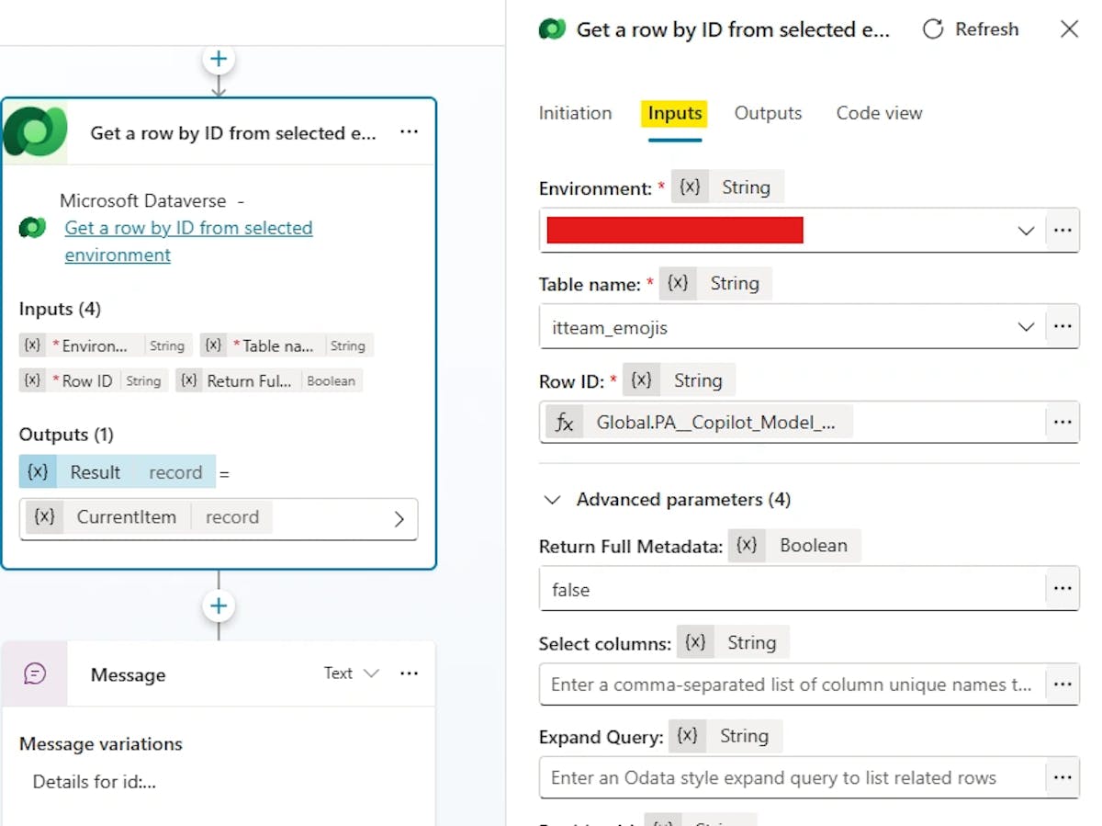Image resolution: width=1102 pixels, height=826 pixels.
Task: Open the Code view tab
Action: [x=879, y=113]
